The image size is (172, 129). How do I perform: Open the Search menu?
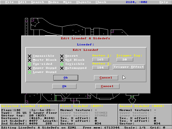coord(37,2)
